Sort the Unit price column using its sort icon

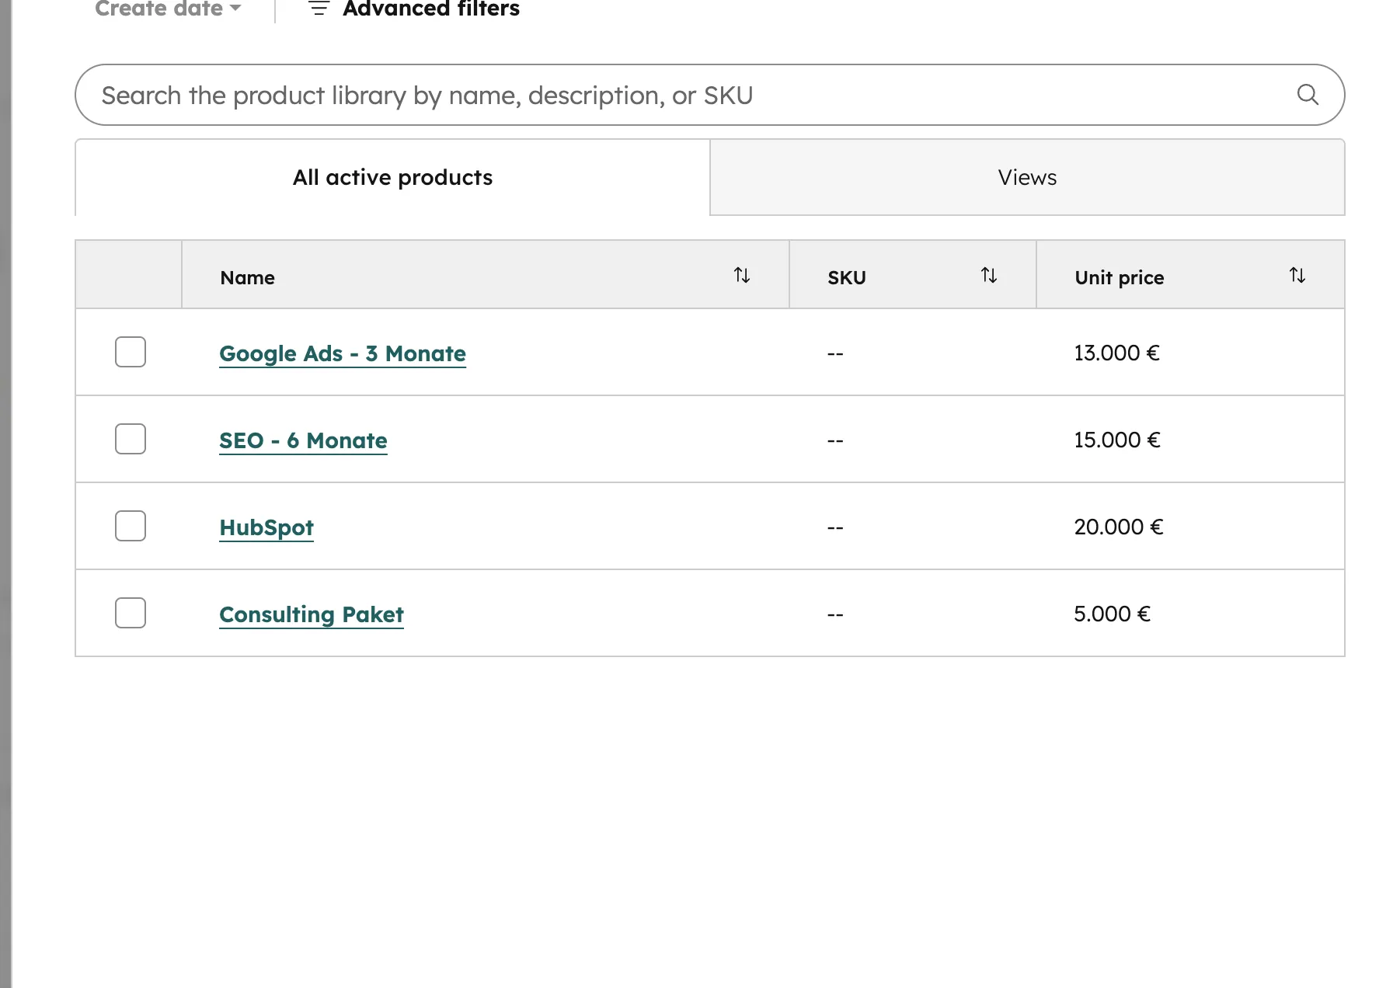[1297, 275]
